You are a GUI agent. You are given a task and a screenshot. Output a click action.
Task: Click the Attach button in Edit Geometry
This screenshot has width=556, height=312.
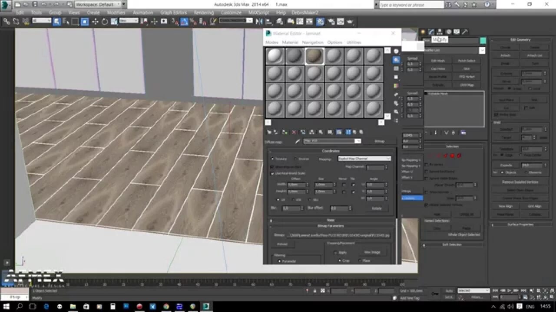tap(505, 55)
